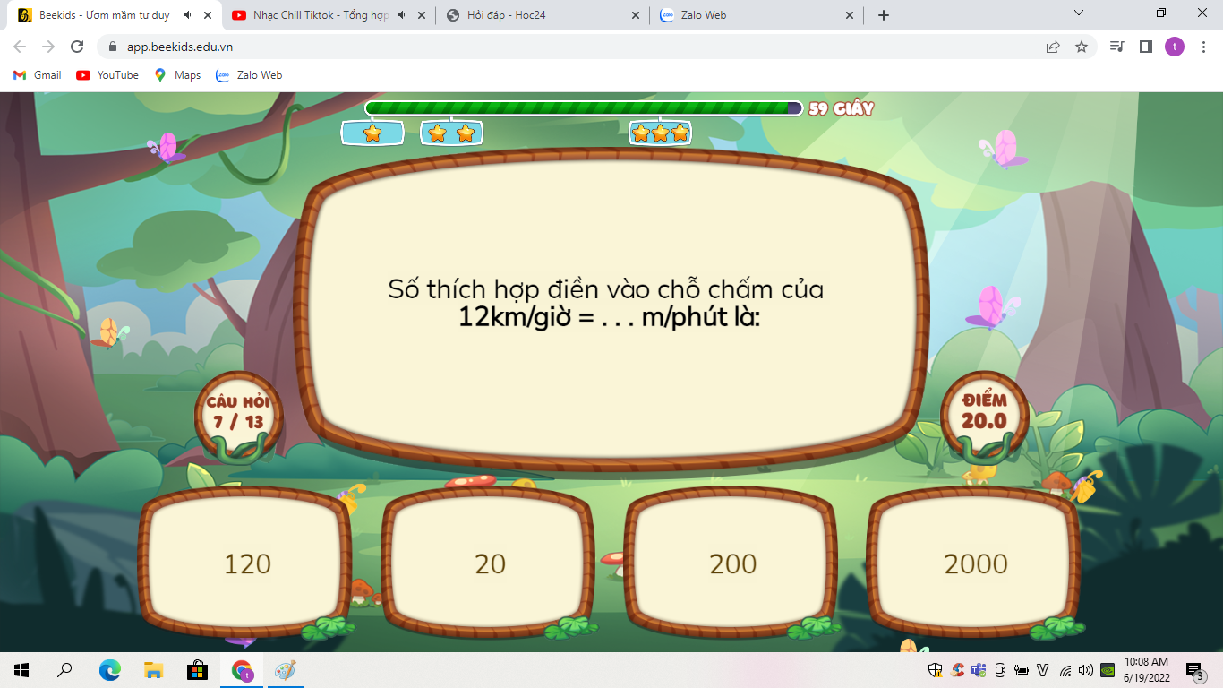Open a new browser tab
Image resolution: width=1223 pixels, height=688 pixels.
pyautogui.click(x=884, y=15)
